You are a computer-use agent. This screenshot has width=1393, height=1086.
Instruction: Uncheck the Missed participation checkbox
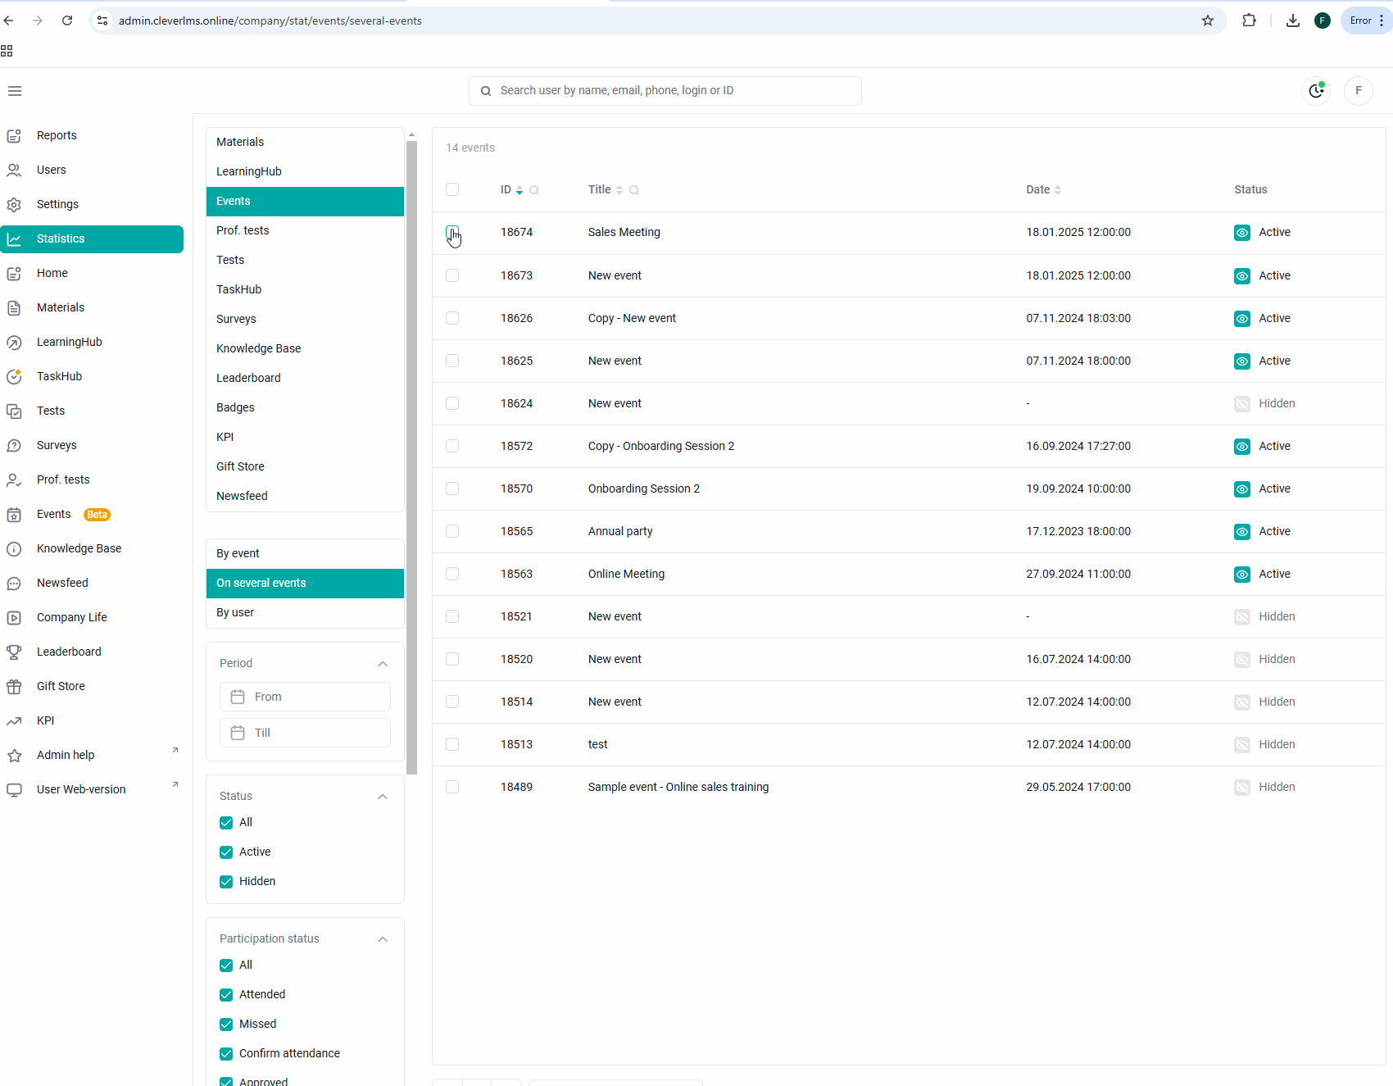[x=226, y=1025]
